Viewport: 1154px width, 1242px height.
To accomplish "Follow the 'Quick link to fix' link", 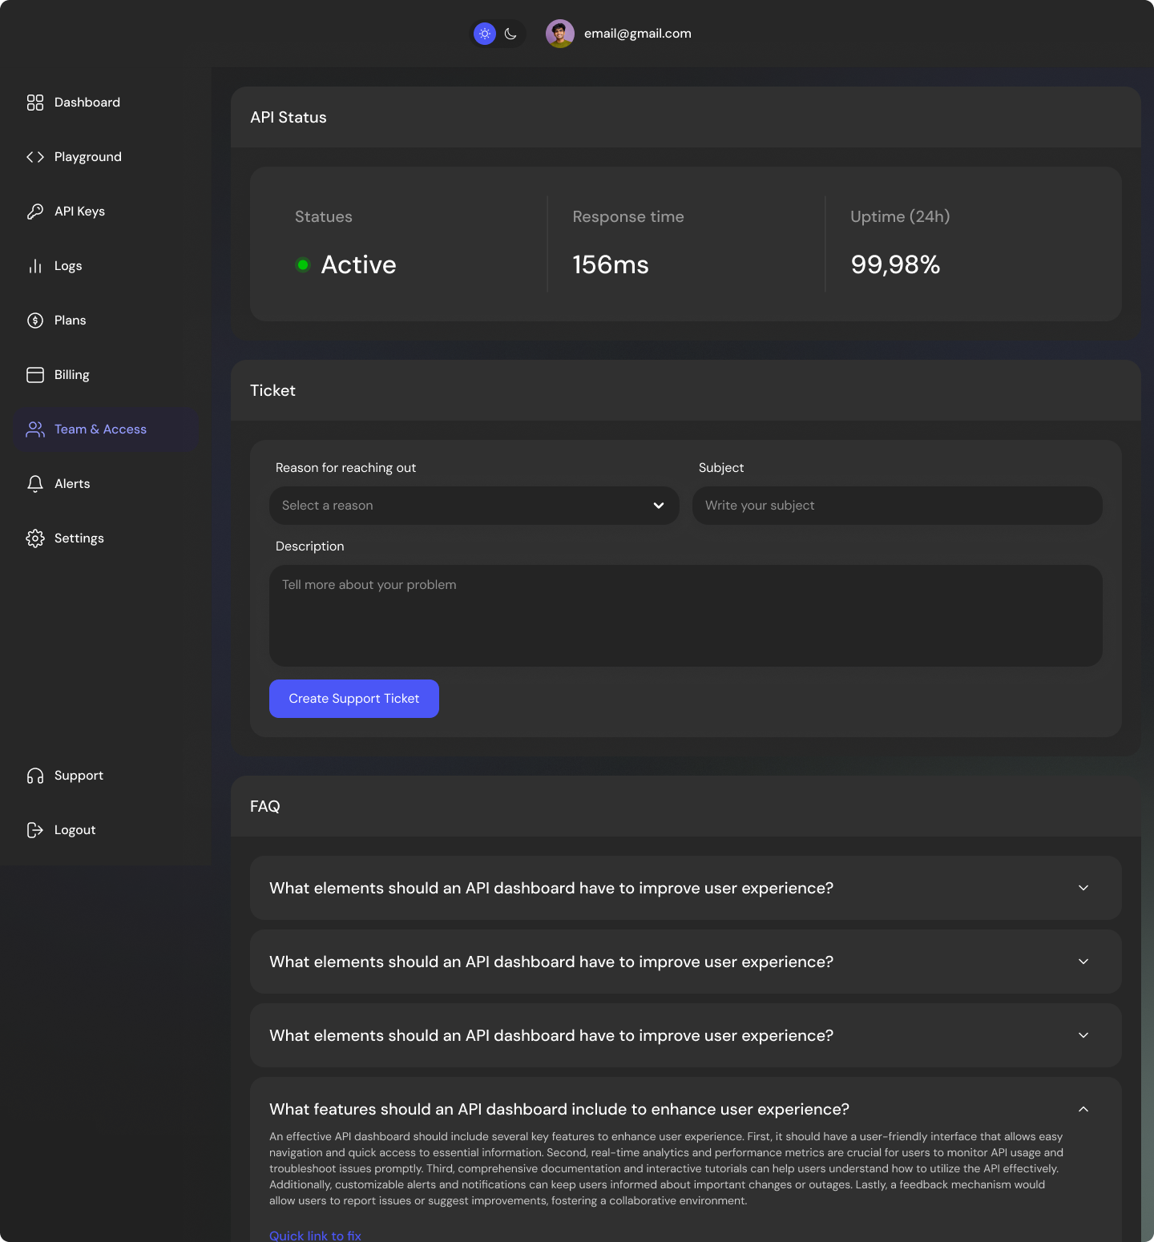I will click(x=315, y=1236).
